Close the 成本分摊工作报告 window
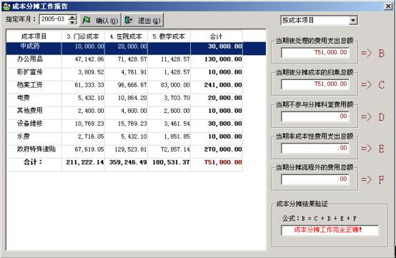Image resolution: width=396 pixels, height=258 pixels. pyautogui.click(x=388, y=6)
